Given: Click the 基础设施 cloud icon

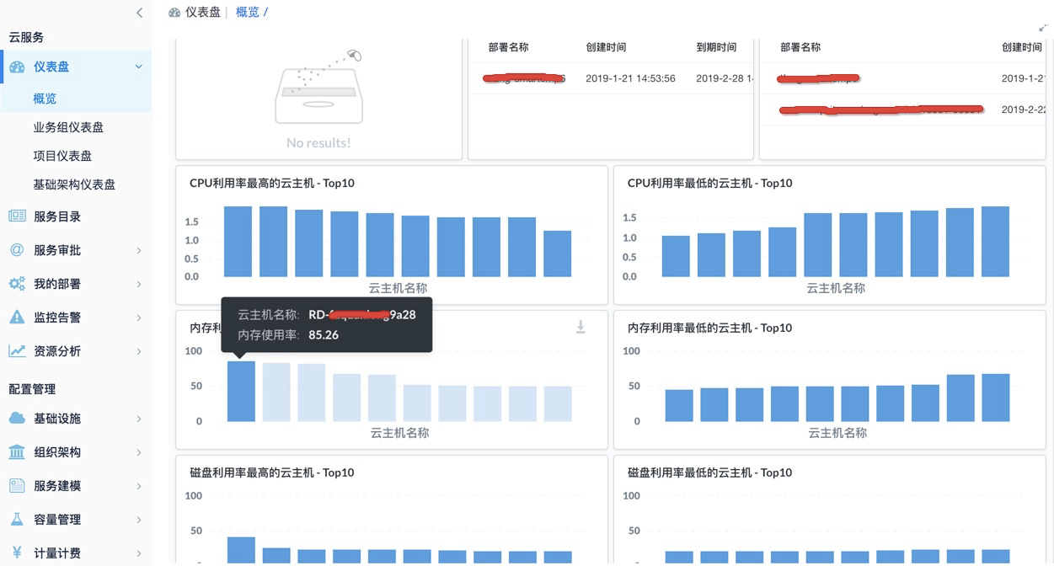Looking at the screenshot, I should click(17, 419).
